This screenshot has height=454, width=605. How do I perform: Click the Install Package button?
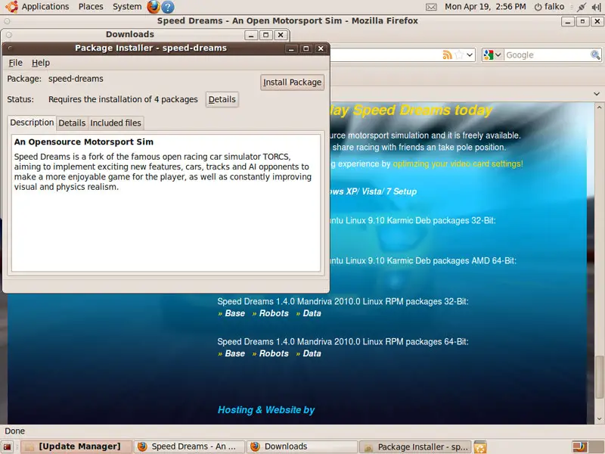tap(292, 82)
